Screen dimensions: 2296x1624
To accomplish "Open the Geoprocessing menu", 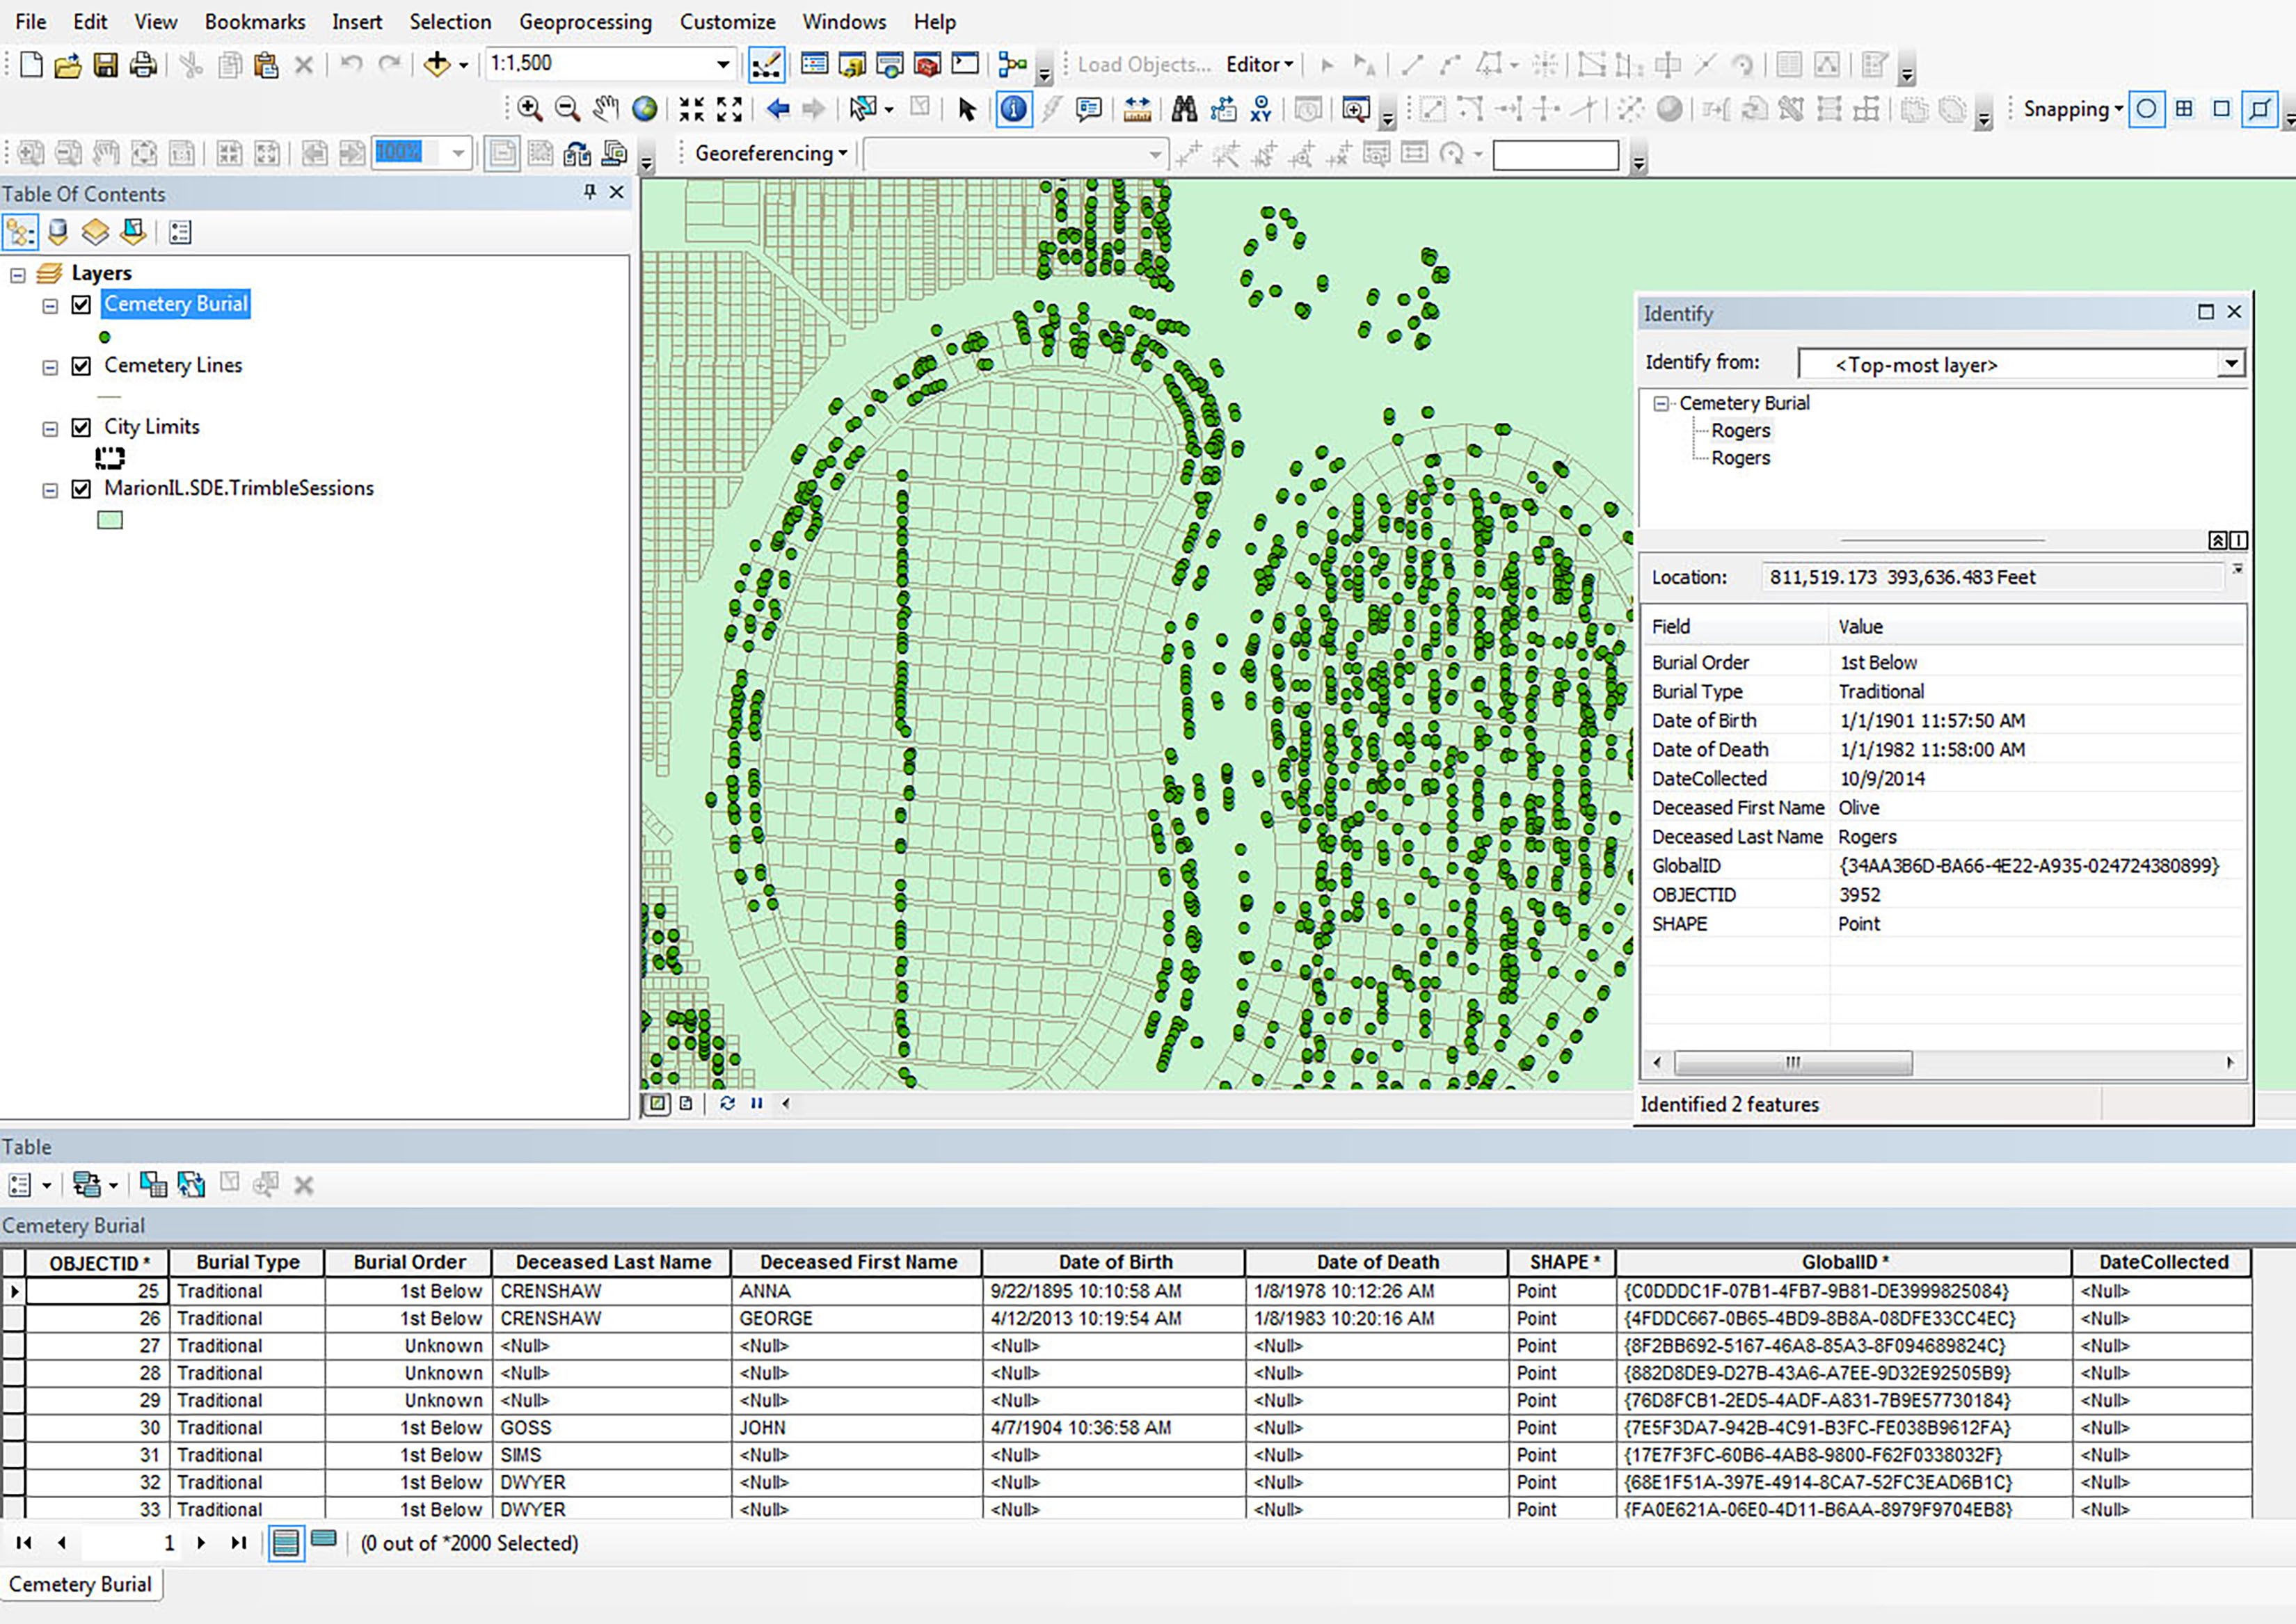I will [584, 21].
